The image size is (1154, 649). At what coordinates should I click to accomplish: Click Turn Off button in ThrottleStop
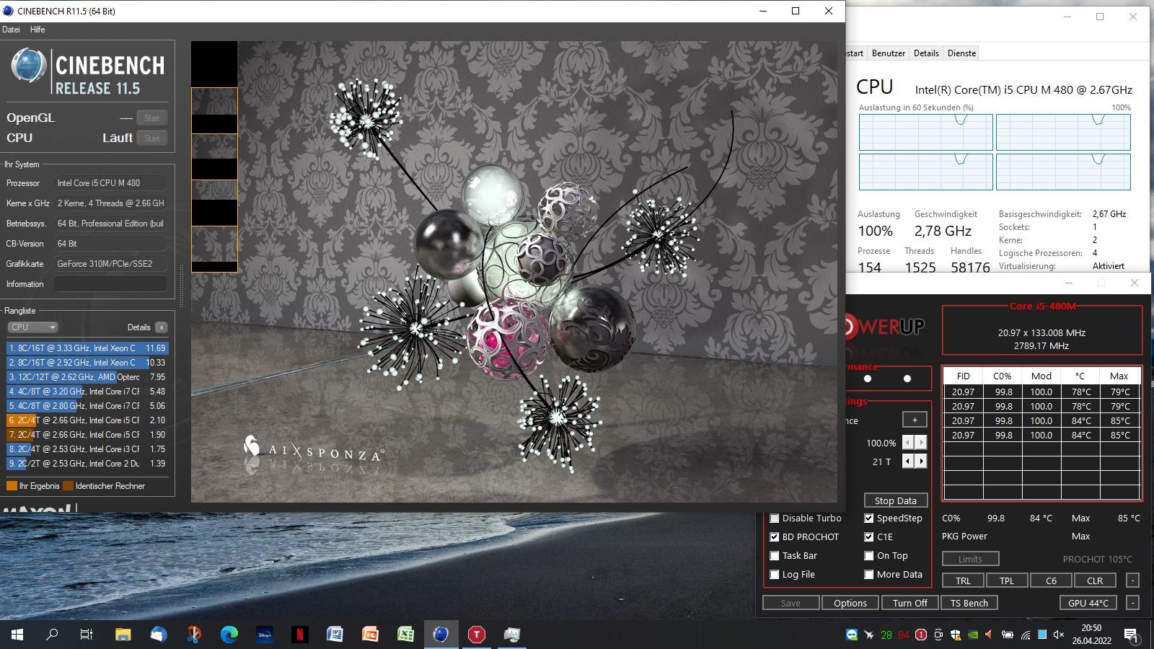pyautogui.click(x=910, y=603)
